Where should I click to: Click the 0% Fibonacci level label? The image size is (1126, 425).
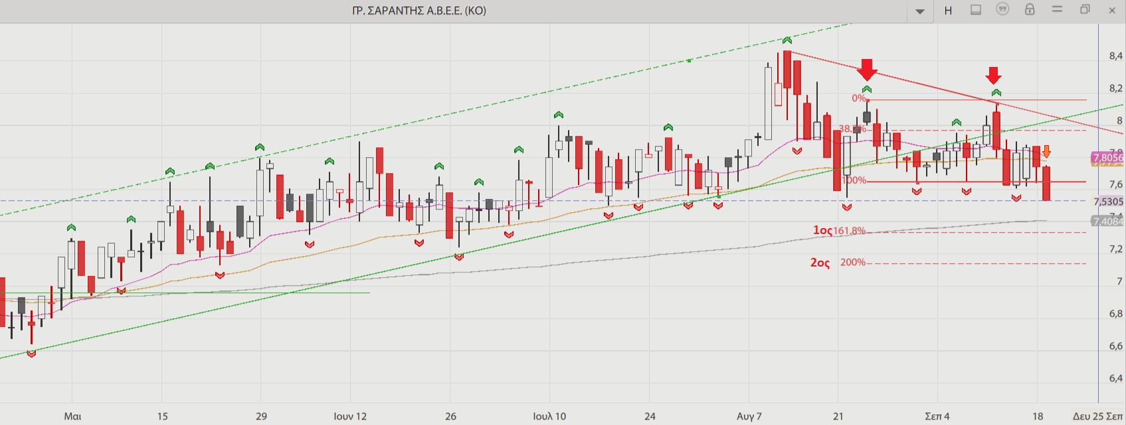coord(859,98)
